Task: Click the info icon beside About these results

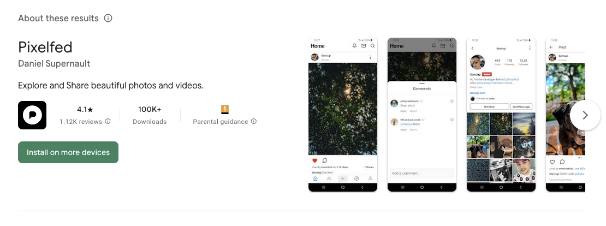Action: [108, 18]
